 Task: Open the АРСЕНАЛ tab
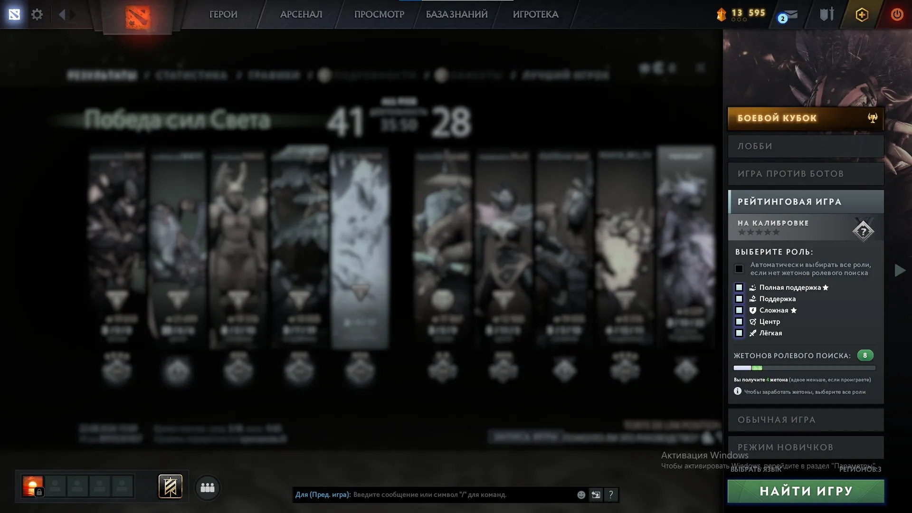point(301,14)
